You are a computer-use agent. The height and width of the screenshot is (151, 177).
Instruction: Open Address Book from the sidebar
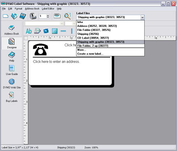(x=12, y=30)
